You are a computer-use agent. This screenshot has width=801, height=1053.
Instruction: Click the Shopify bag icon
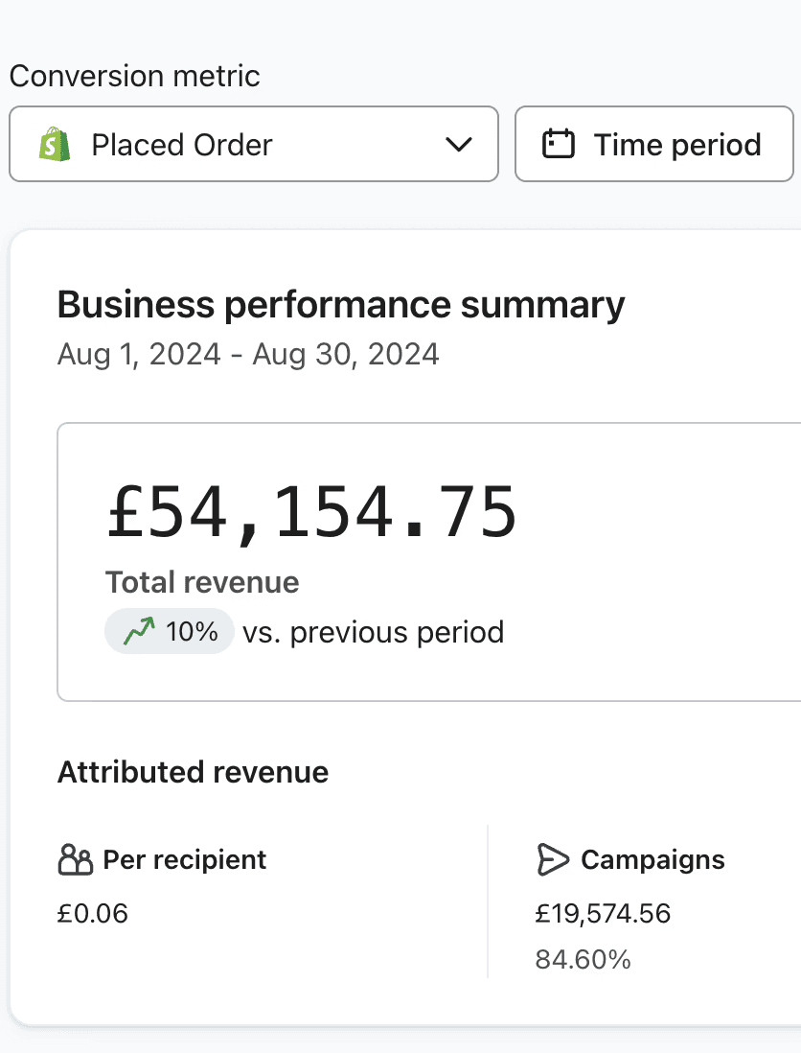(x=55, y=145)
